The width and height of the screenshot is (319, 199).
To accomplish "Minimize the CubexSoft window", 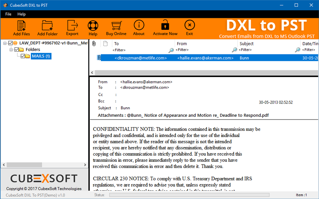I will pyautogui.click(x=282, y=5).
